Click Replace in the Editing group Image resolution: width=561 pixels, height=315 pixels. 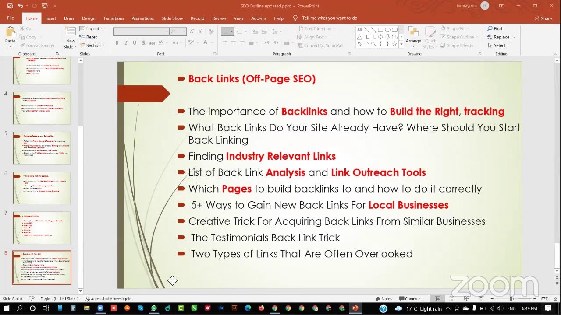point(501,37)
